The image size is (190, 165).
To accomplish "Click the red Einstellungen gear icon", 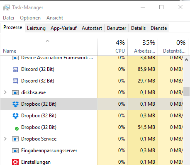I will point(15,162).
